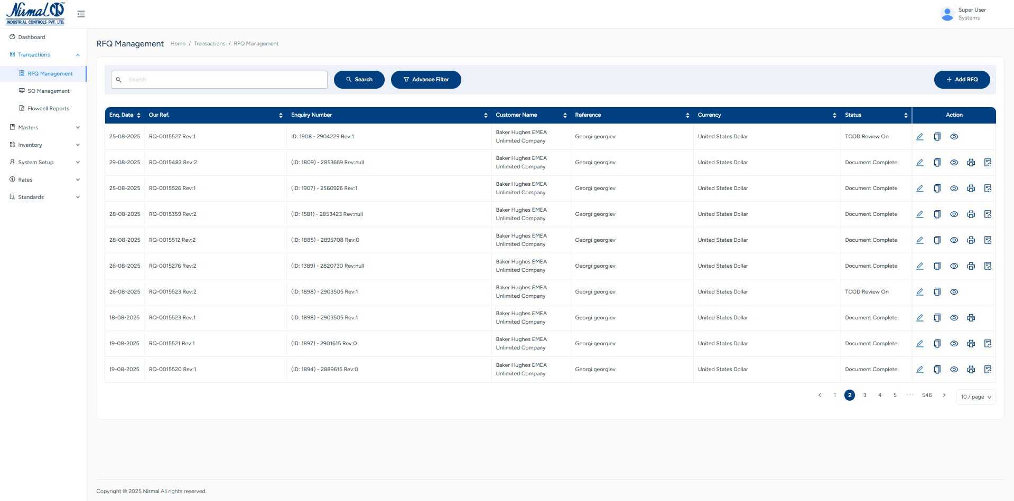View details of RQ-0015512 via eye icon
The image size is (1014, 501).
coord(954,240)
